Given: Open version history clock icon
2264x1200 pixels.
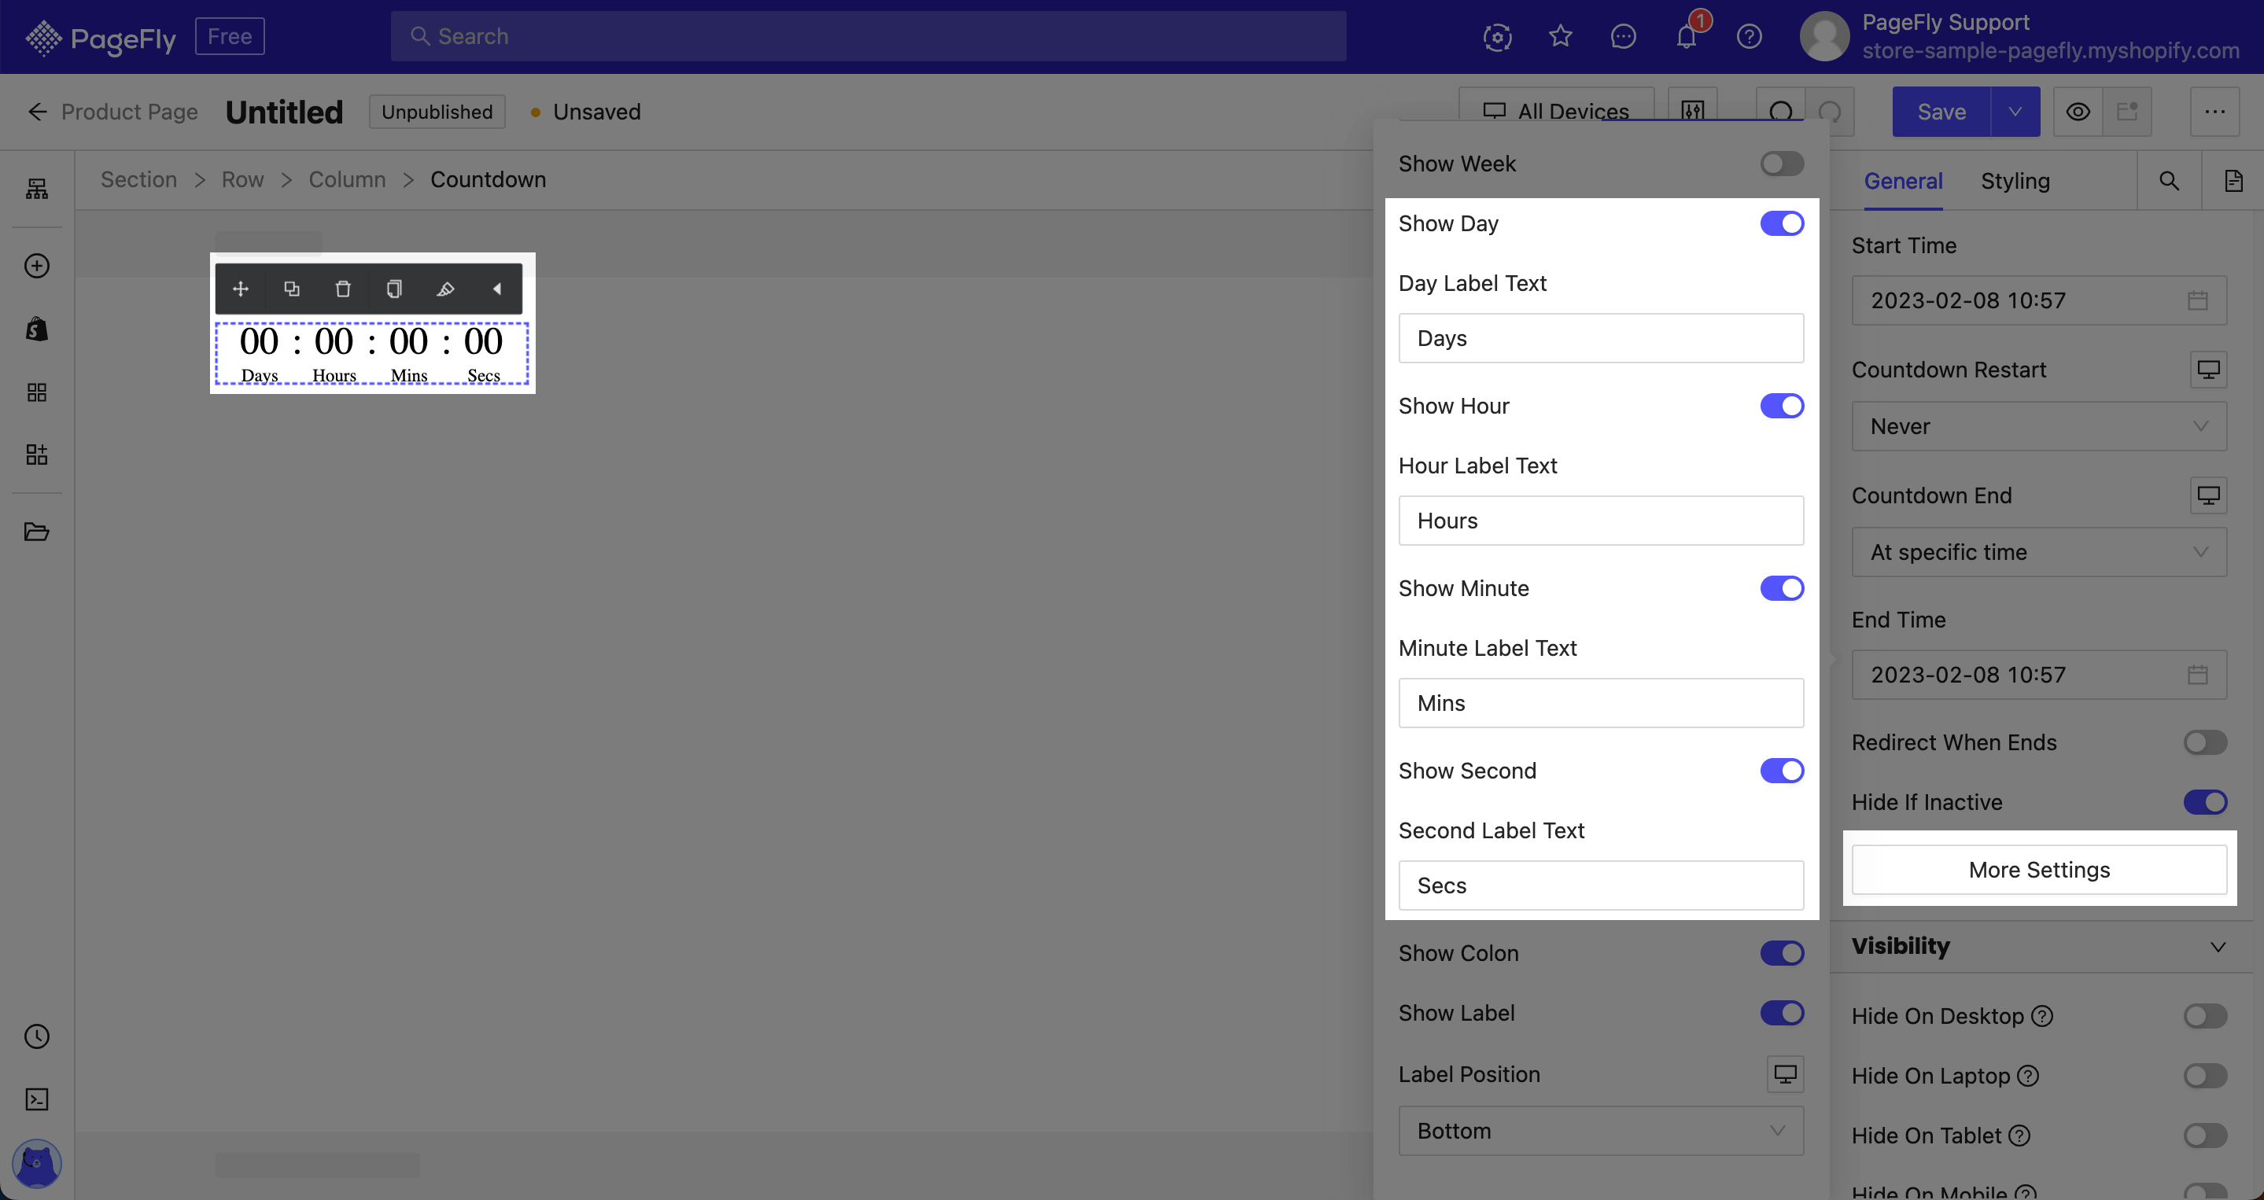Looking at the screenshot, I should click(37, 1036).
